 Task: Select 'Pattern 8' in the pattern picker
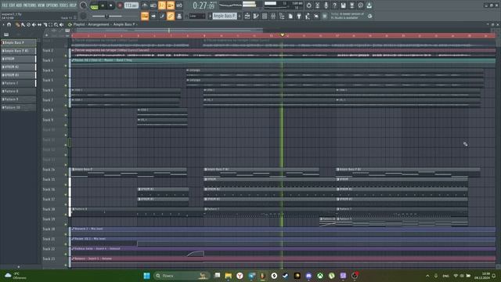[x=19, y=91]
